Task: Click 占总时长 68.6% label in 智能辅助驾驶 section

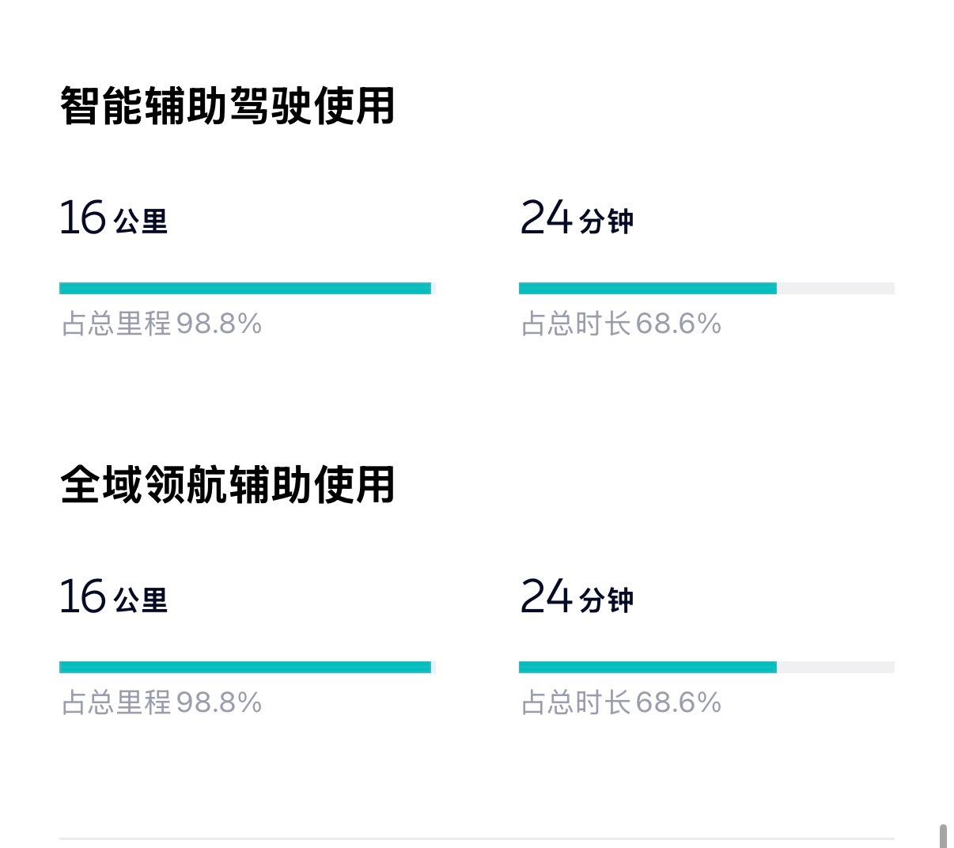Action: (x=621, y=324)
